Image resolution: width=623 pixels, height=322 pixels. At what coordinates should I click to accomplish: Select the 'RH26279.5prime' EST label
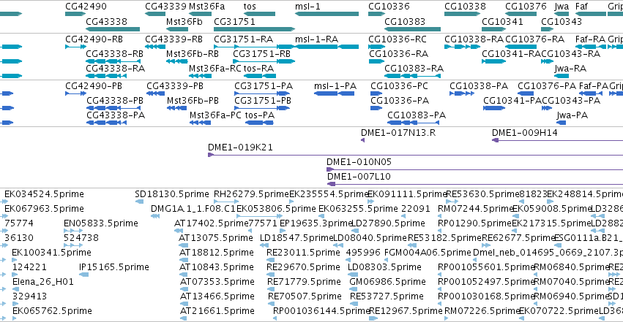coord(252,194)
